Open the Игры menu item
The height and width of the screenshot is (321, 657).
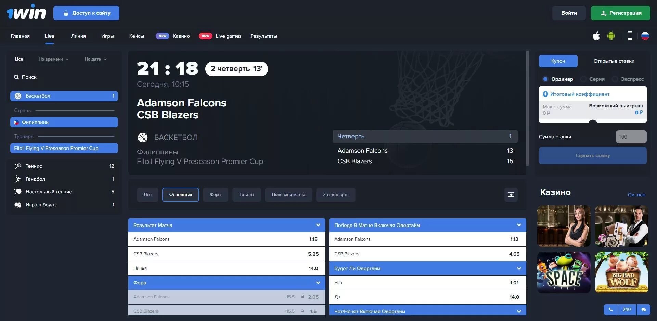(107, 36)
